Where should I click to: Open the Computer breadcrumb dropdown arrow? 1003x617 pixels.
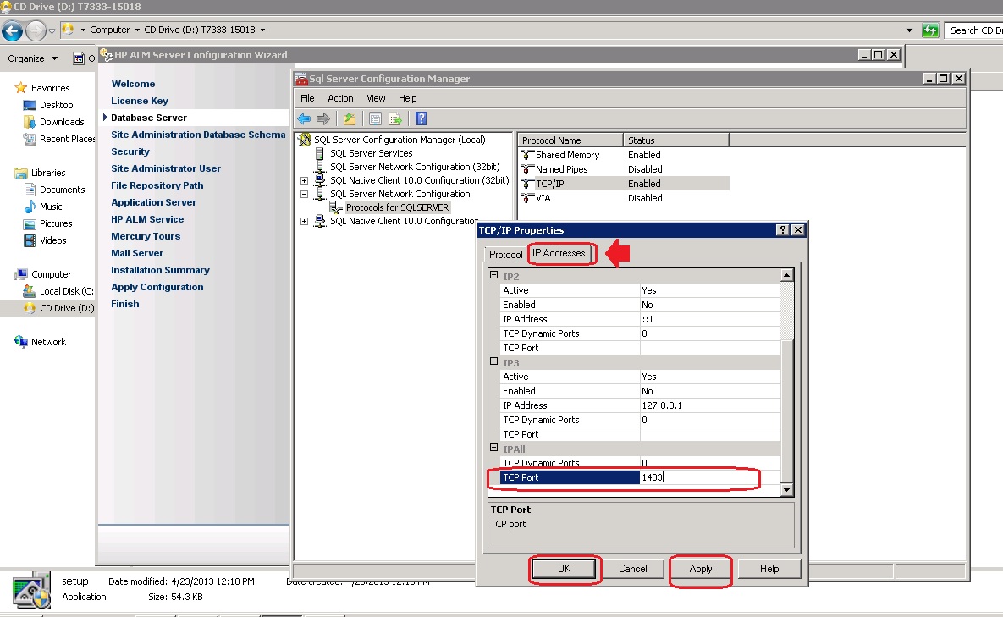[137, 30]
